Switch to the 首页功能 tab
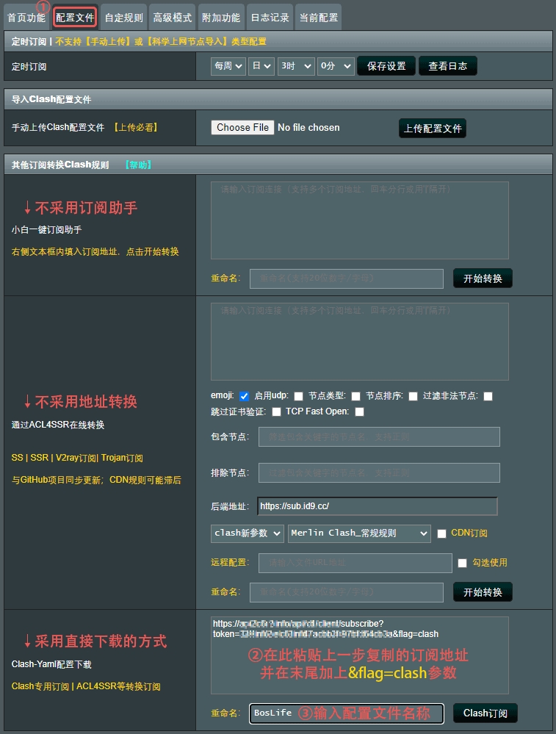 (x=26, y=18)
